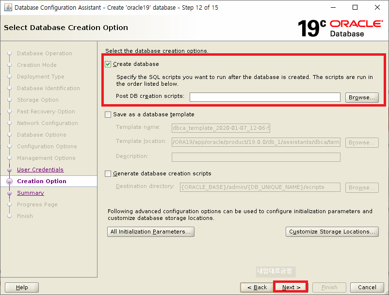Open the Help documentation
The height and width of the screenshot is (295, 389).
[22, 287]
